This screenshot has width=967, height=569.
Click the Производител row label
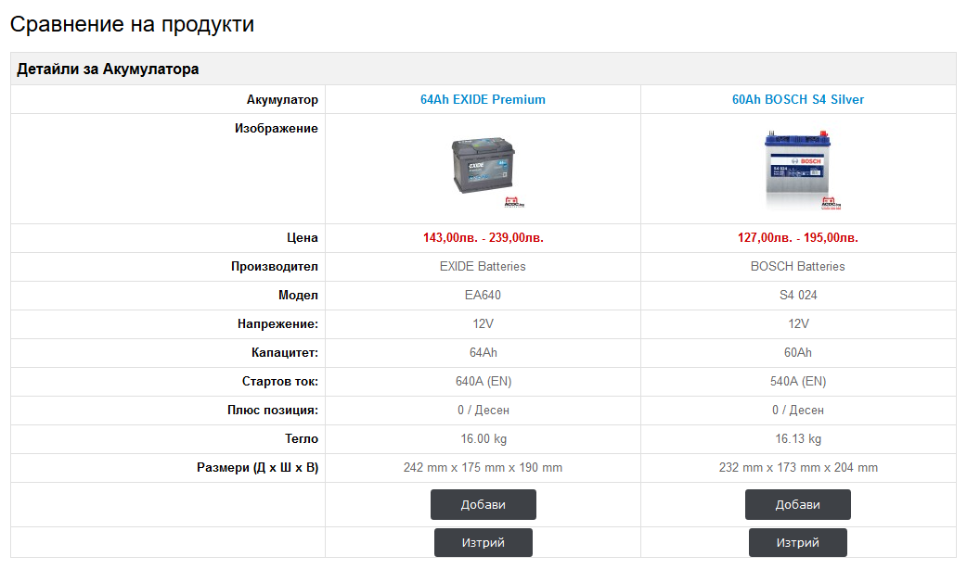click(x=275, y=267)
